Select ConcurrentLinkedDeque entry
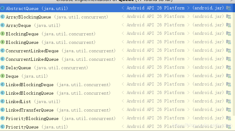This screenshot has height=131, width=235. (x=116, y=50)
